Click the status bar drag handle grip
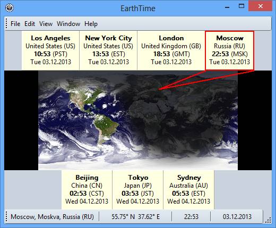Image resolution: width=276 pixels, height=228 pixels. [x=6, y=216]
